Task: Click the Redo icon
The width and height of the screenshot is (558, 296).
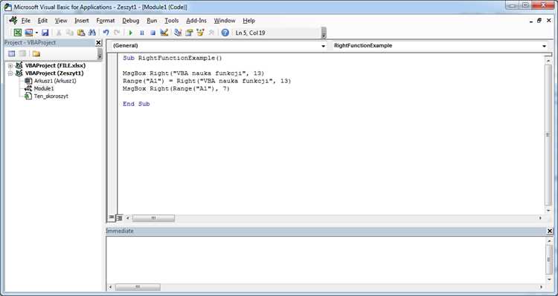Action: tap(117, 33)
